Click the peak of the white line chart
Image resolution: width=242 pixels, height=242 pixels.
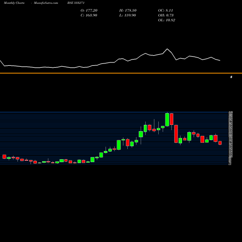(167, 49)
